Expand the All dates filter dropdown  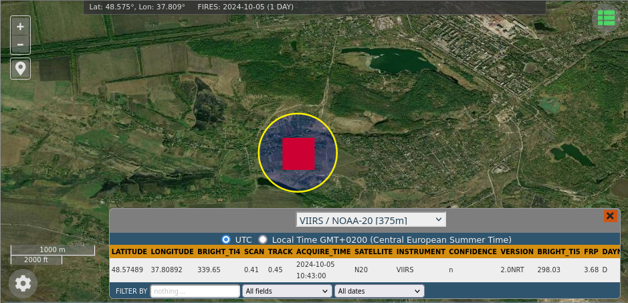pos(380,291)
